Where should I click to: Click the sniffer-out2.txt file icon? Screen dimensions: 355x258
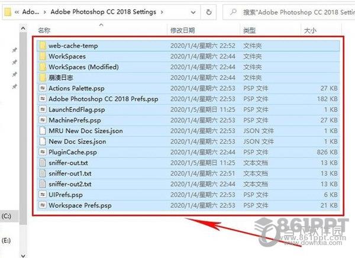(43, 184)
